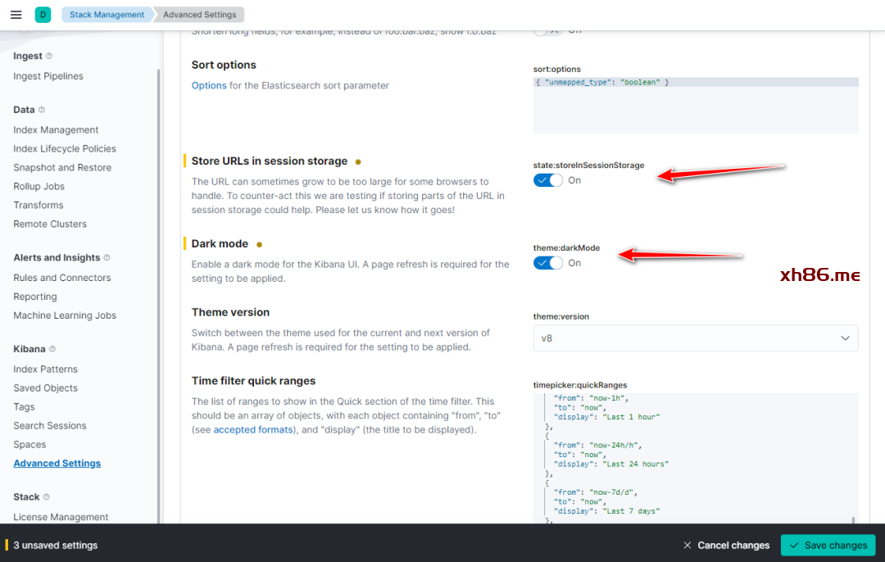Select Saved Objects from sidebar
The image size is (885, 562).
tap(45, 388)
